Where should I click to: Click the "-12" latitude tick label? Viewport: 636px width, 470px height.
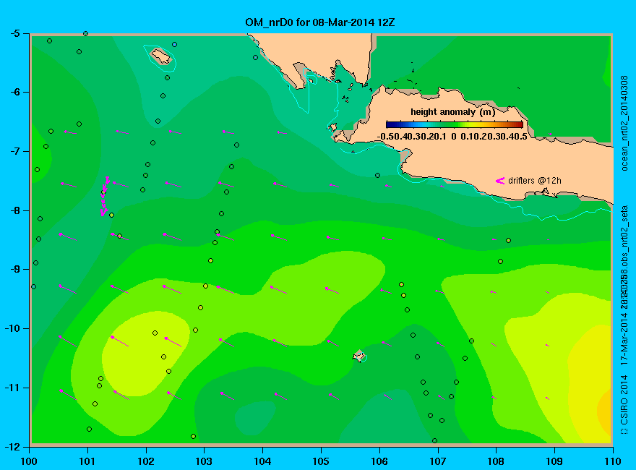(x=12, y=446)
